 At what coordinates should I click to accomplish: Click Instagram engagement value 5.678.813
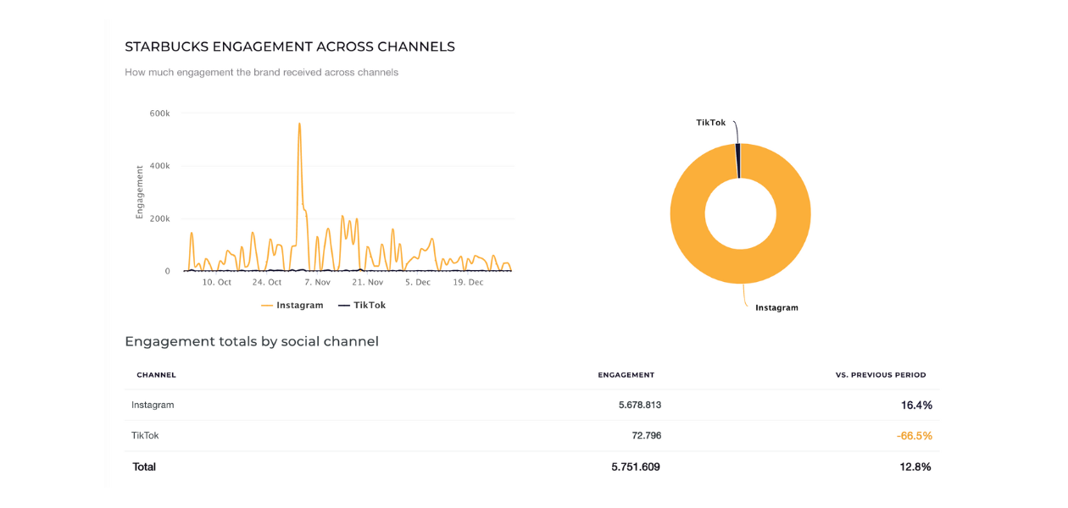(x=639, y=405)
